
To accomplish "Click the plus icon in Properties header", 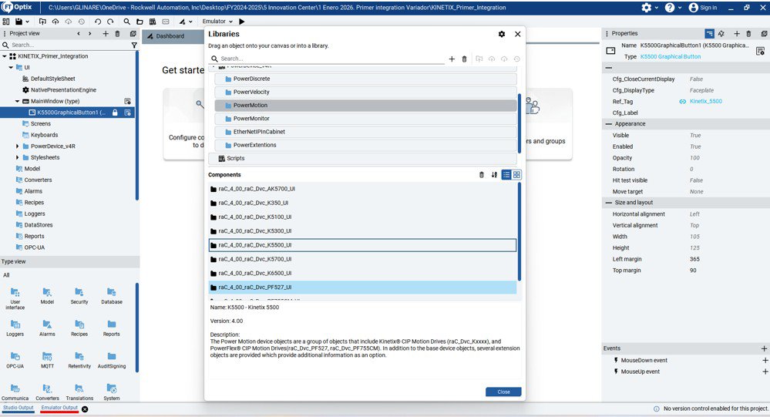I will [737, 33].
